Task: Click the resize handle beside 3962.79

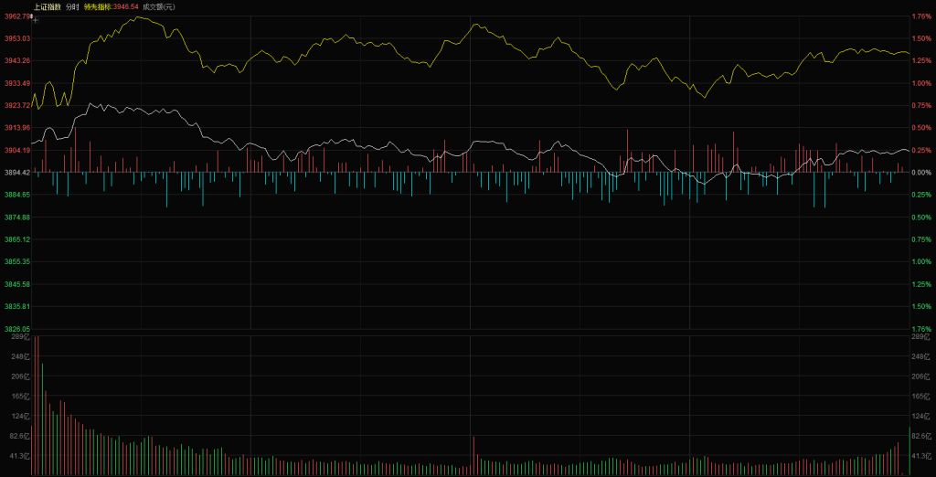Action: tap(31, 16)
